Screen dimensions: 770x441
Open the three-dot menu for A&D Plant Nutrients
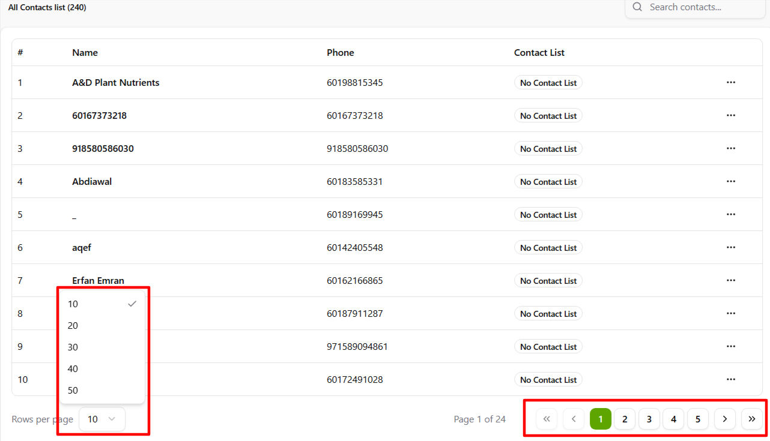pos(730,83)
